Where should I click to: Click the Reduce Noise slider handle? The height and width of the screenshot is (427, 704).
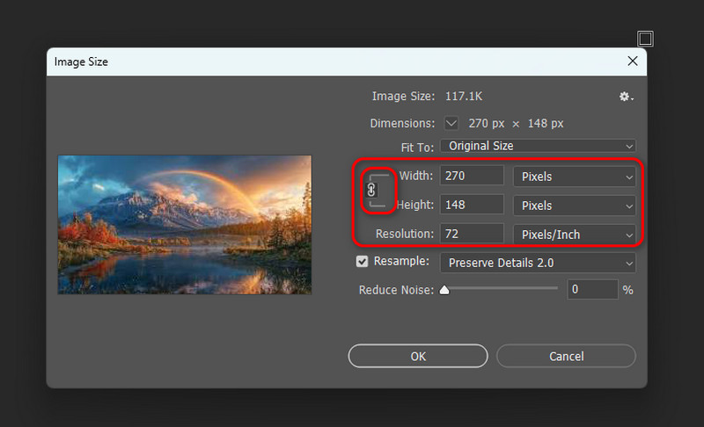pyautogui.click(x=444, y=289)
